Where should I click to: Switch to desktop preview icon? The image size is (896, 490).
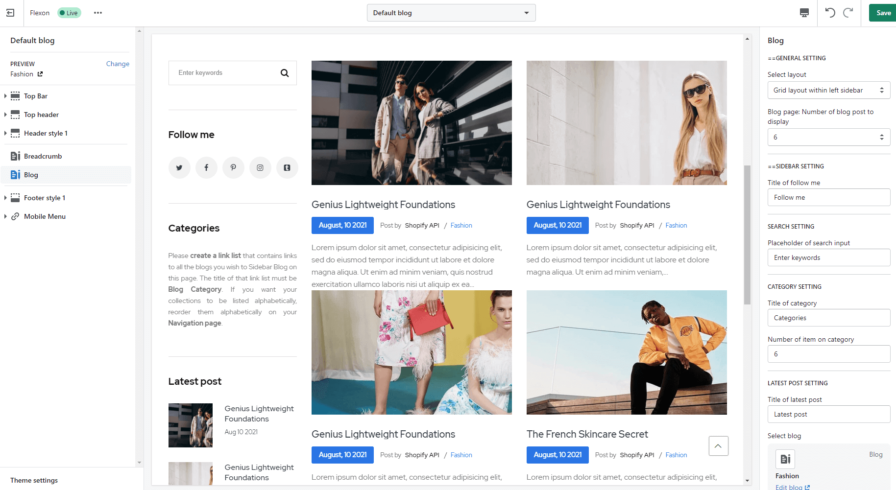[804, 13]
